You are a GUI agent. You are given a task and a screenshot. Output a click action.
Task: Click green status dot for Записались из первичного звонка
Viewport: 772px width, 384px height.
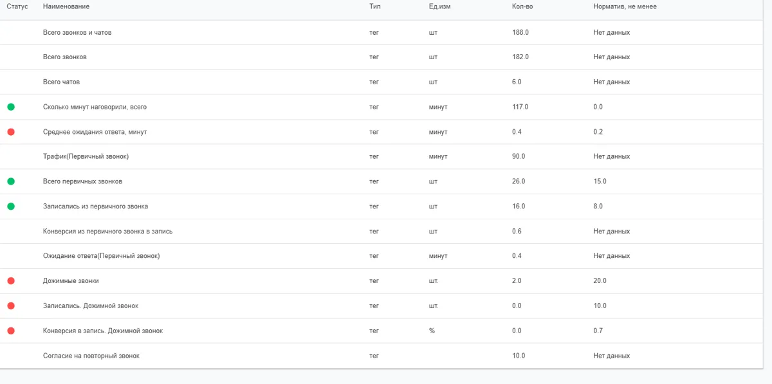11,206
